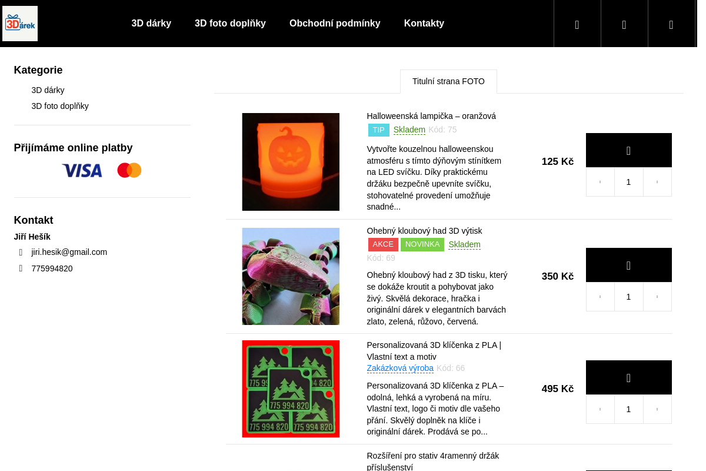Open the orange Halloween pumpkin lamp thumbnail
Viewport: 706px width, 471px height.
coord(291,162)
